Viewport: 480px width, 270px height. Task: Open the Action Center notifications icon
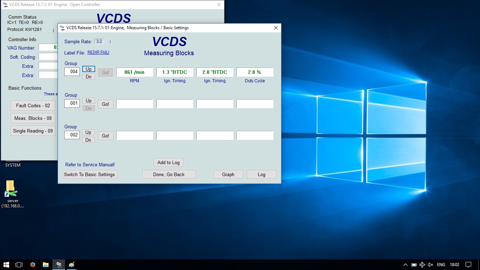[x=468, y=265]
